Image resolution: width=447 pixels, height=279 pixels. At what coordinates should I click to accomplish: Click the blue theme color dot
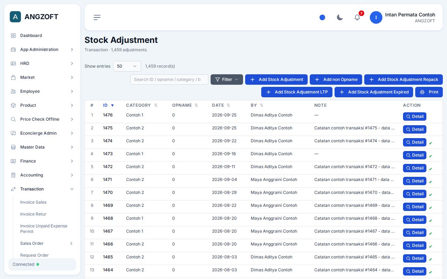pyautogui.click(x=322, y=17)
